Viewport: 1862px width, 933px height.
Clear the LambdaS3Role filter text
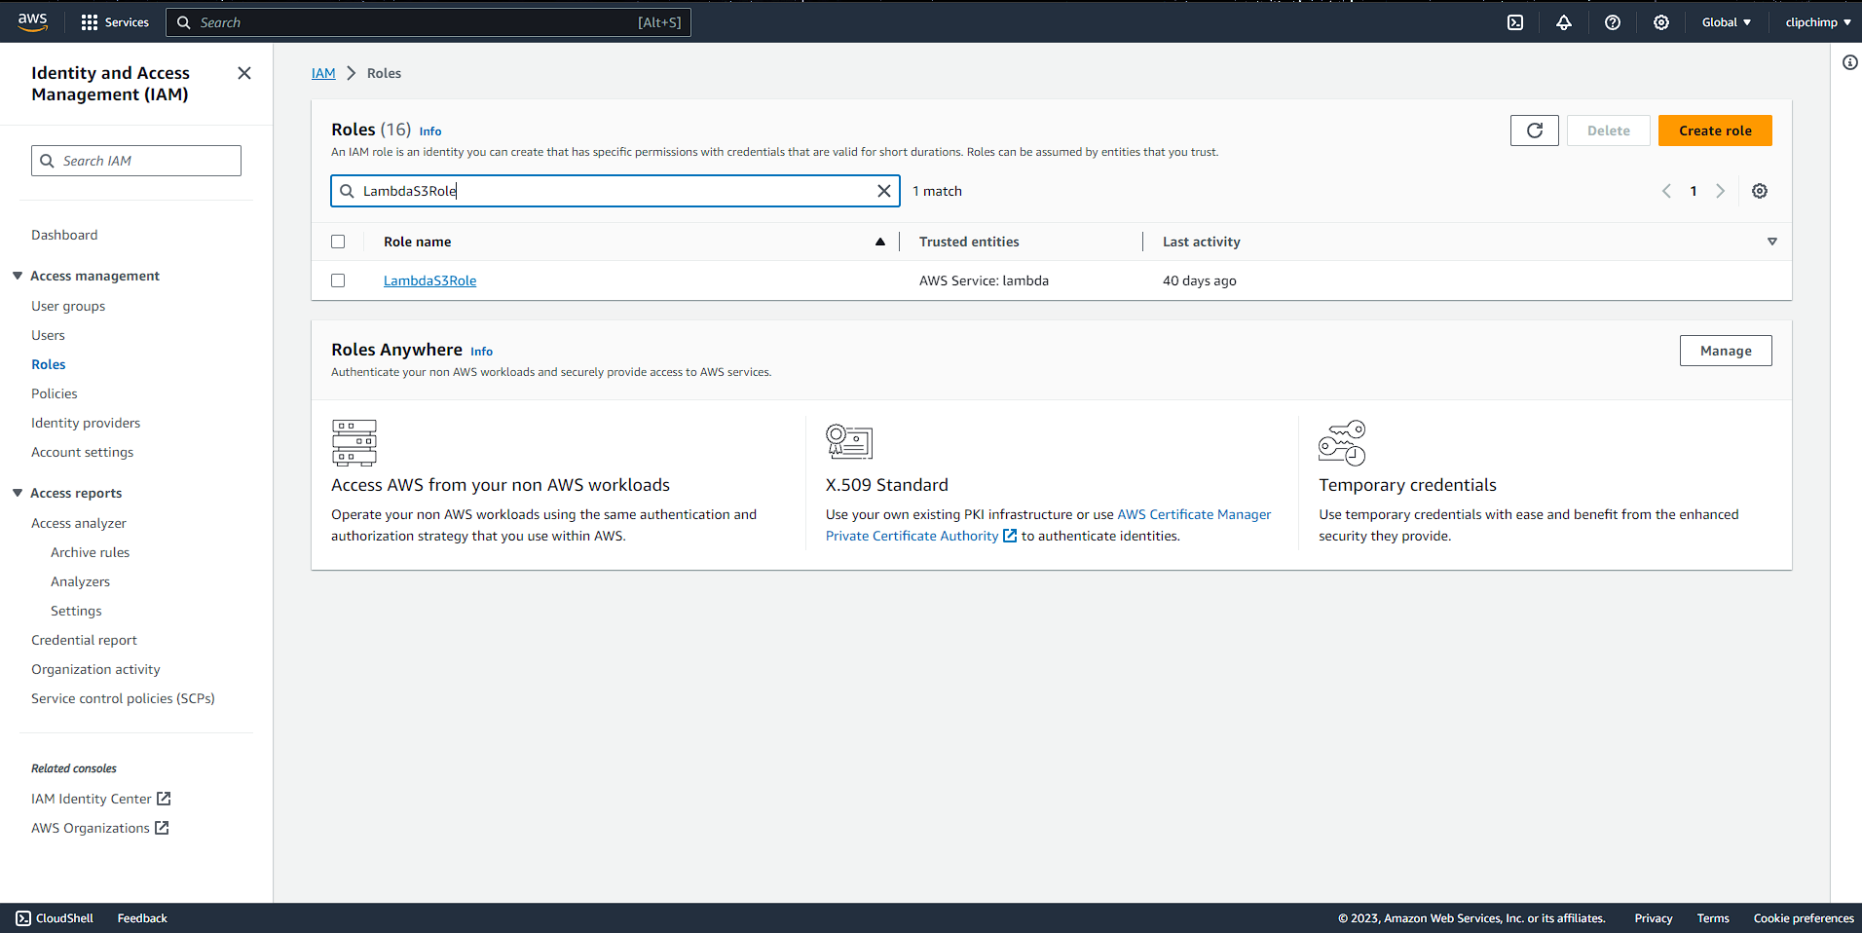tap(884, 191)
